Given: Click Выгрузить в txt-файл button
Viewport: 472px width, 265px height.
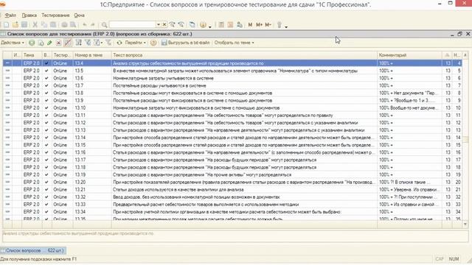Looking at the screenshot, I should point(185,43).
